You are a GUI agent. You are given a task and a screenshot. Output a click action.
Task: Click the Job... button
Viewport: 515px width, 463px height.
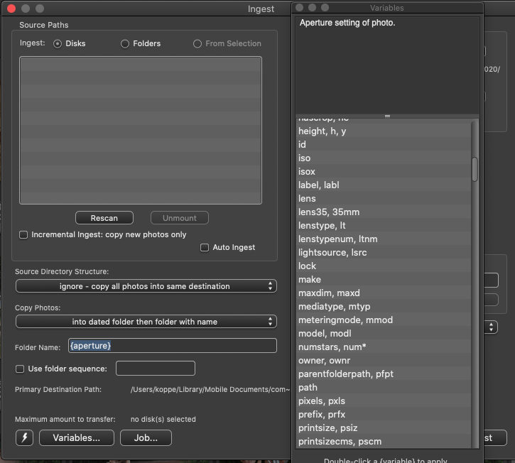tap(146, 437)
